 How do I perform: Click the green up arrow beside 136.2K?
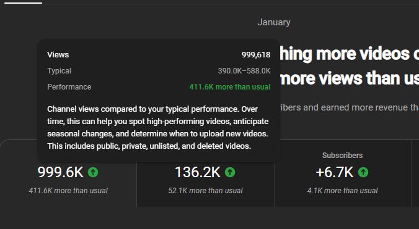coord(230,172)
